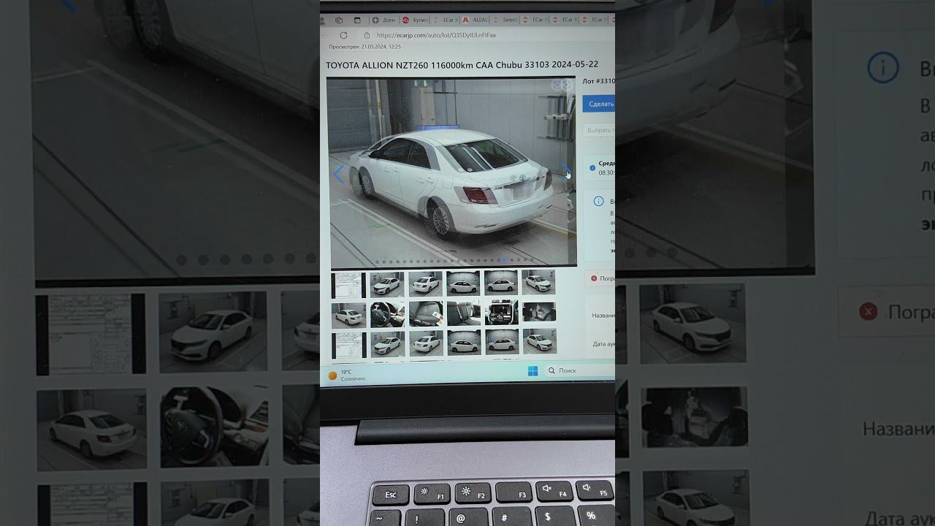Open the rear-view car thumbnail in first row
935x526 pixels.
coord(462,283)
